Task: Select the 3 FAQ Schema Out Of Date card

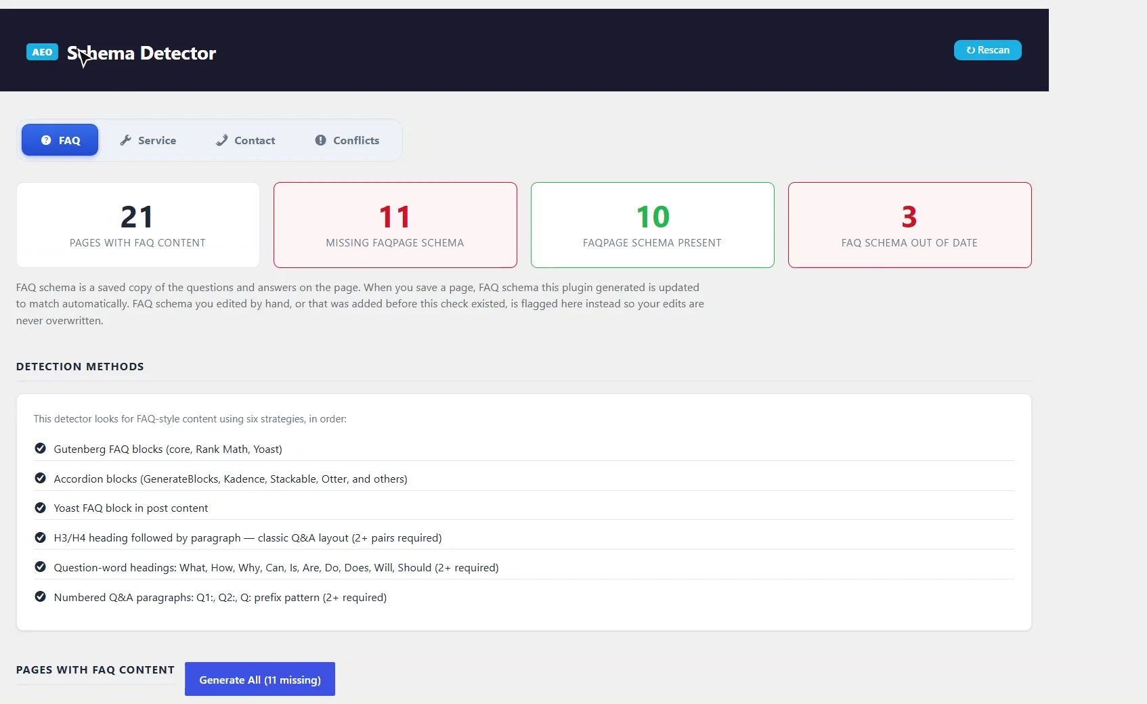Action: coord(910,225)
